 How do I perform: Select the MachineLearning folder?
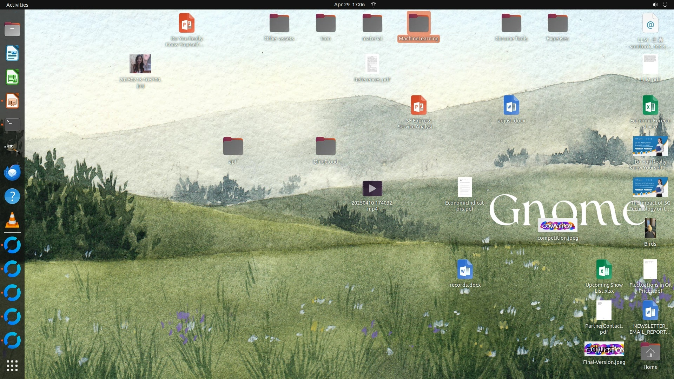tap(418, 24)
